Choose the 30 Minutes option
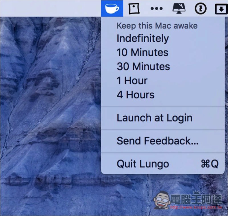This screenshot has height=216, width=228. (x=163, y=67)
